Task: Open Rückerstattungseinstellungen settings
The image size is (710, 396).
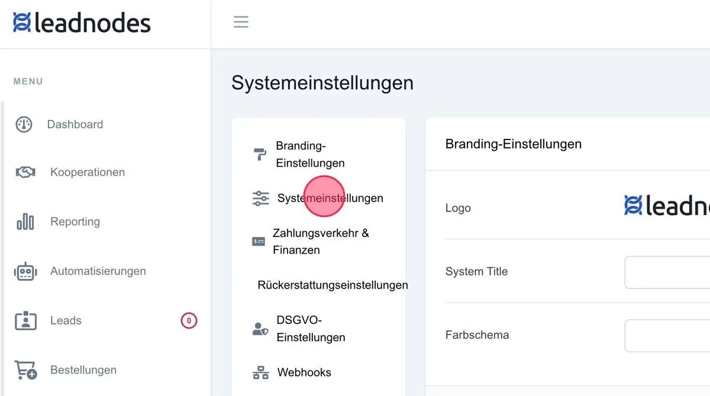Action: point(333,285)
